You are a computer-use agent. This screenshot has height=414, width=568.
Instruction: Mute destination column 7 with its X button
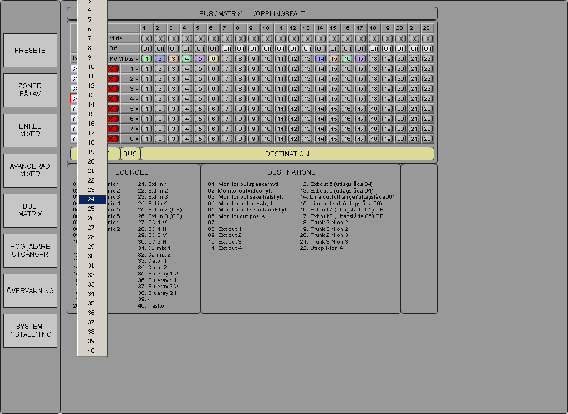pos(227,38)
